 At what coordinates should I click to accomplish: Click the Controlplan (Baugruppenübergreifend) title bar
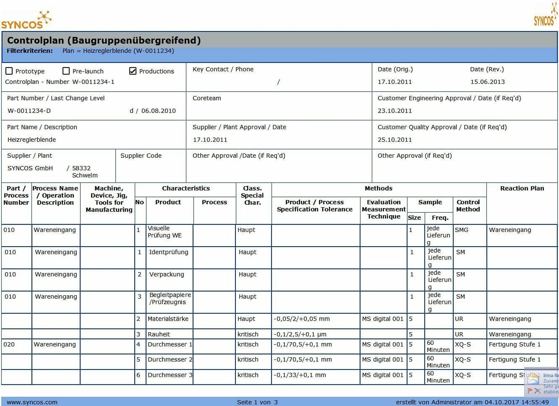pos(104,40)
